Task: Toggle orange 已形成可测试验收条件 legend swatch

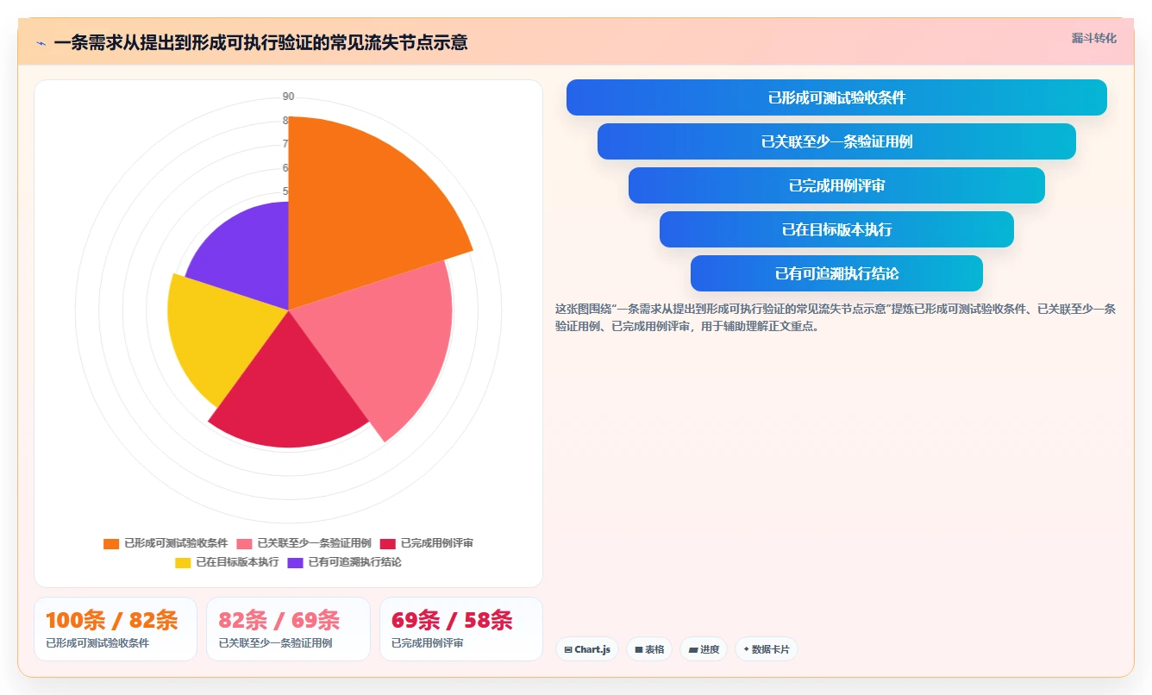Action: (x=111, y=543)
